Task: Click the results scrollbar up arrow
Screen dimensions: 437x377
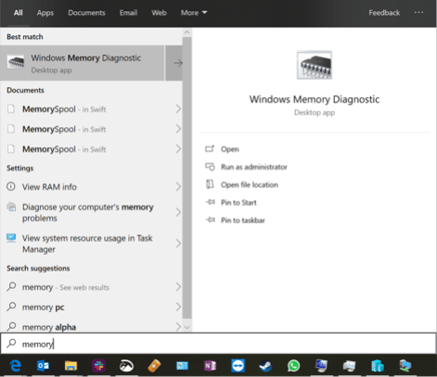Action: [x=186, y=31]
